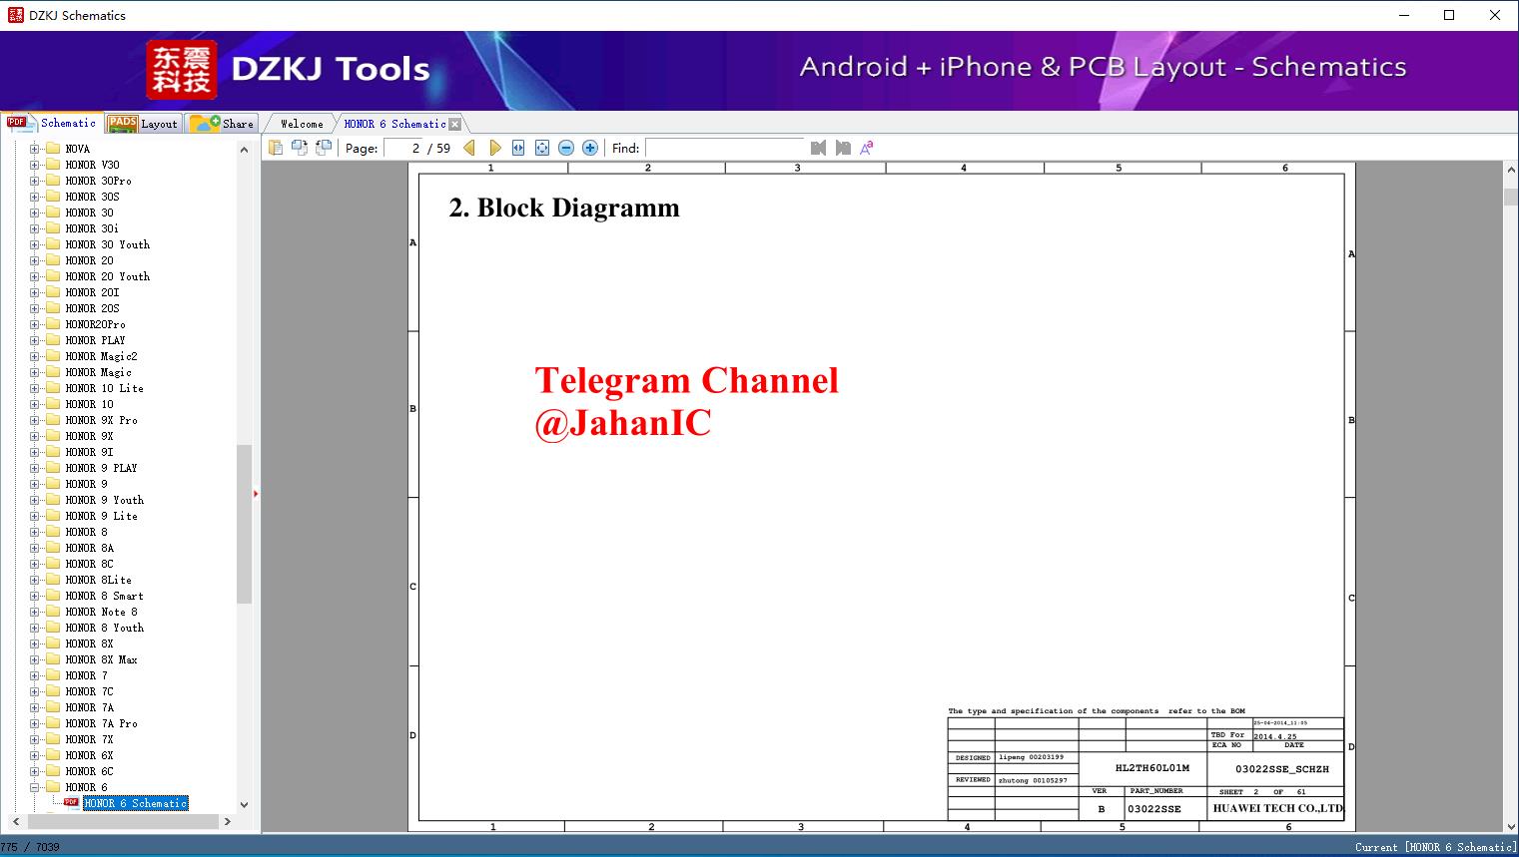The height and width of the screenshot is (857, 1519).
Task: Close the HONOR 6 Schematic tab
Action: (x=455, y=125)
